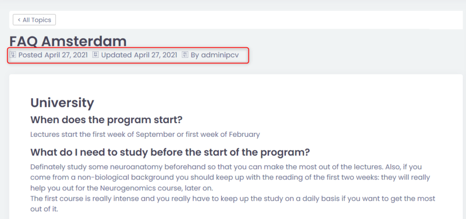
Task: Click the 'When does the program start?' heading
Action: click(106, 120)
